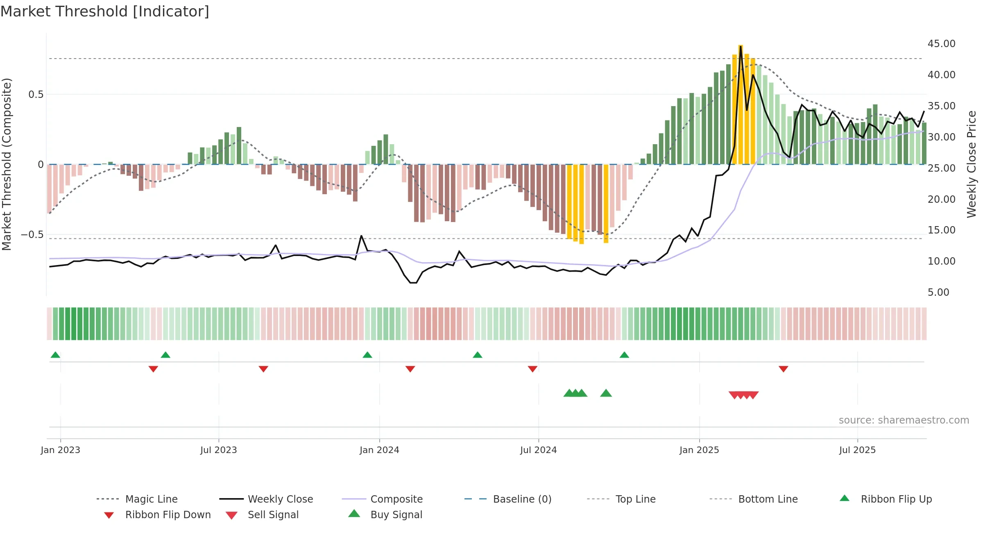The width and height of the screenshot is (983, 553).
Task: Toggle the Baseline (0) legend entry
Action: tap(508, 499)
